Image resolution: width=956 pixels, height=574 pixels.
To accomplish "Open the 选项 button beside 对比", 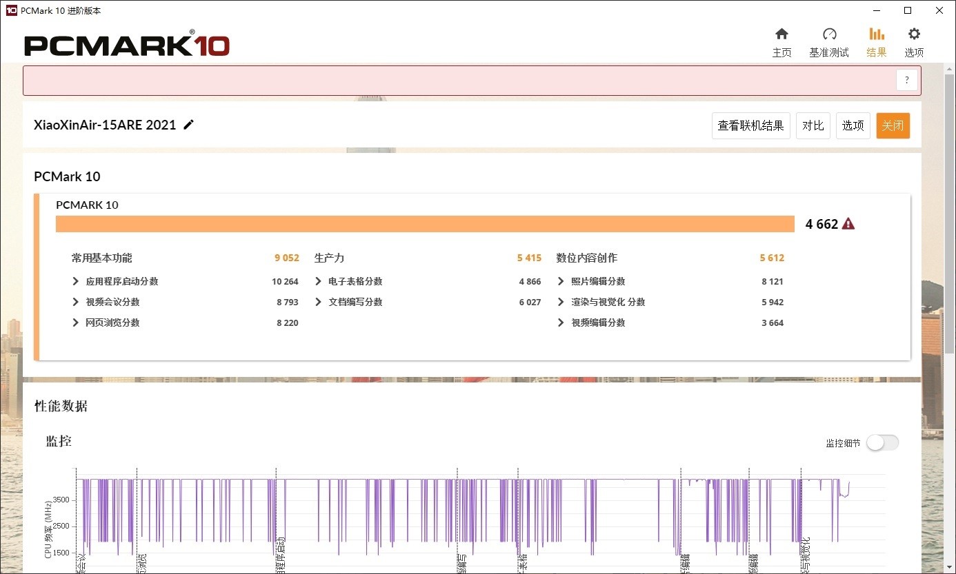I will coord(853,125).
